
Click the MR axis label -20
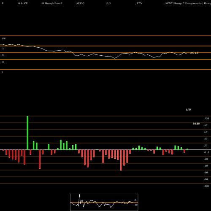point(206,159)
